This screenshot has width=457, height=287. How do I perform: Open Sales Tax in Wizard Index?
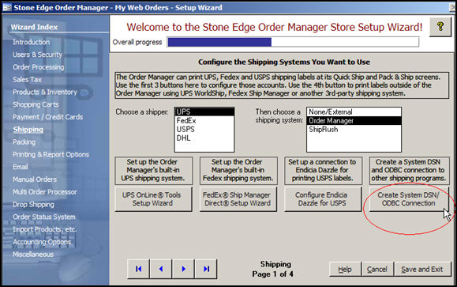pos(27,79)
